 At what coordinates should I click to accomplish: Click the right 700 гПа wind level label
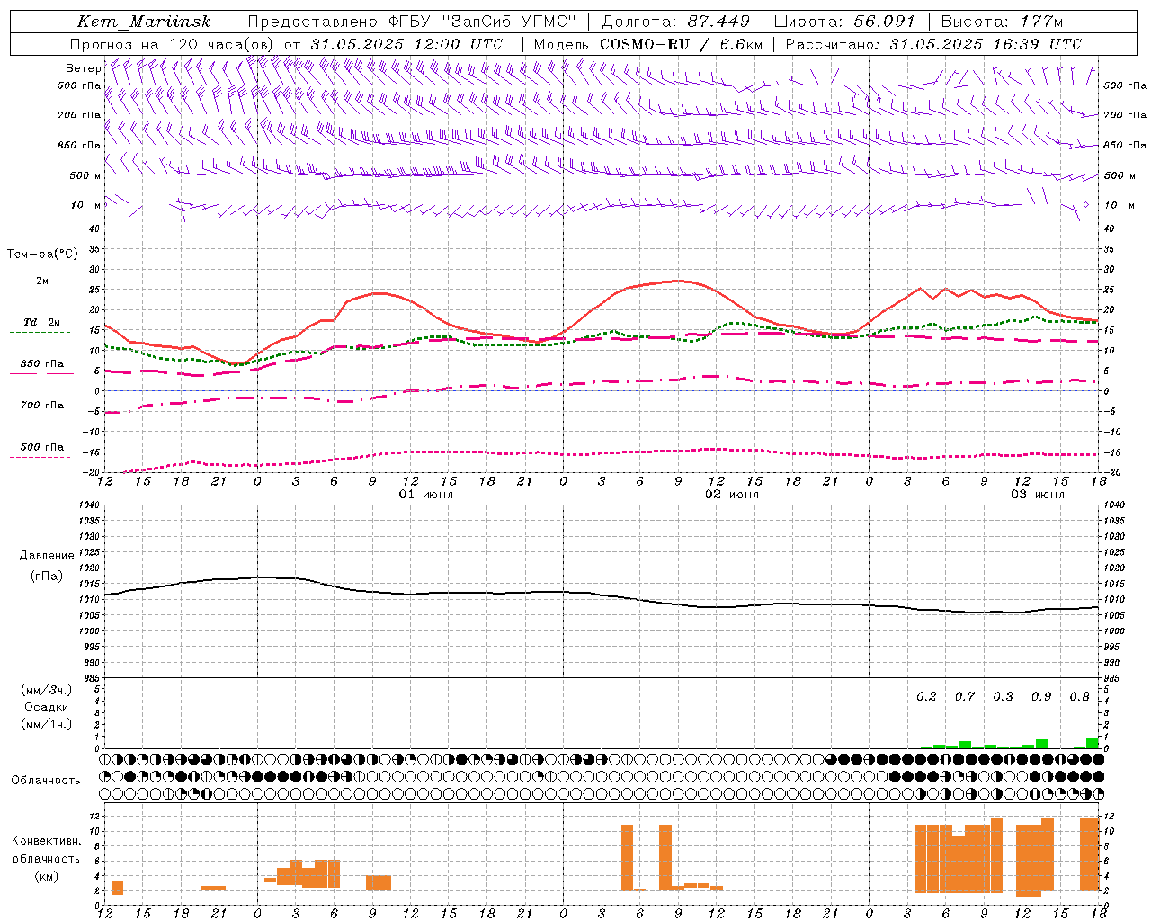(x=1125, y=115)
